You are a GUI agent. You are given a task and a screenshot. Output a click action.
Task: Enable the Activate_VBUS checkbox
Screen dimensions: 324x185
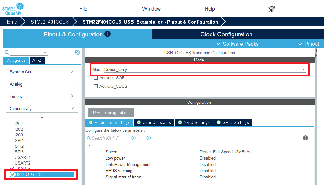[96, 86]
